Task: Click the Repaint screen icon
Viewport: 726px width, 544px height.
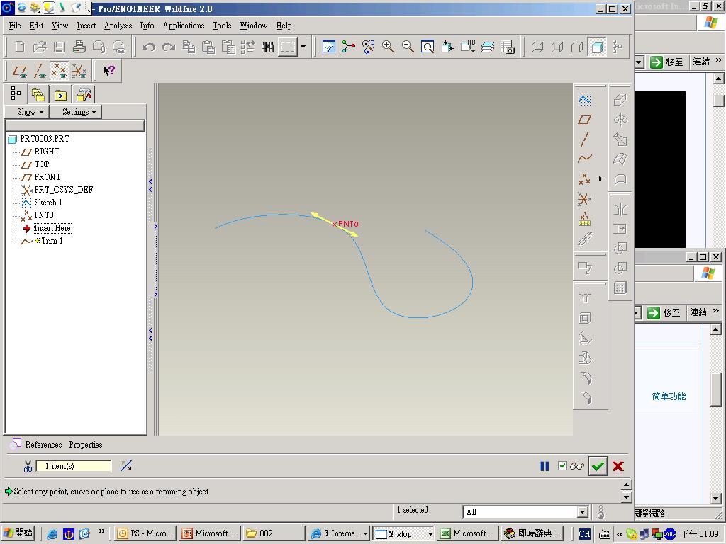Action: tap(329, 47)
